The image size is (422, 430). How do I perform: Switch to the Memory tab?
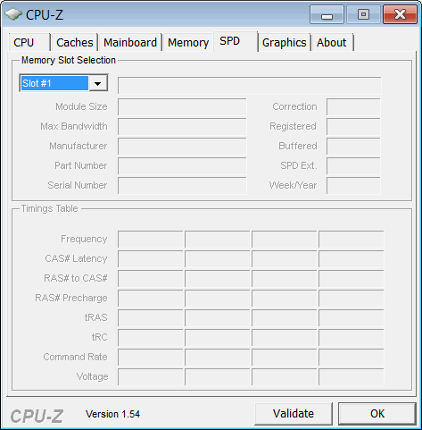[x=188, y=42]
